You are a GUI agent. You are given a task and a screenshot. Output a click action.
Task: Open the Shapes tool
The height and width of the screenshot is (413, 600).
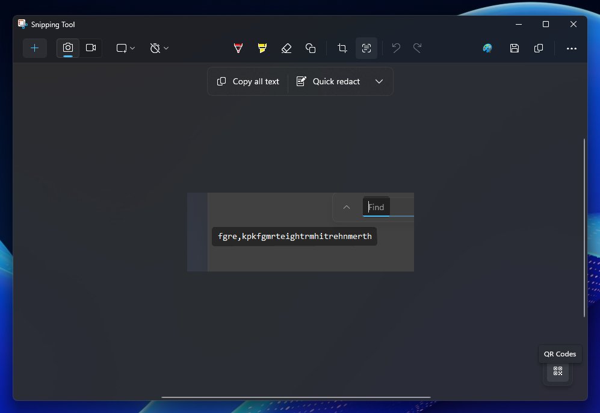tap(311, 48)
